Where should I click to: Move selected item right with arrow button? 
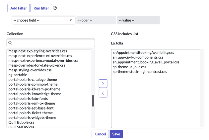(103, 84)
